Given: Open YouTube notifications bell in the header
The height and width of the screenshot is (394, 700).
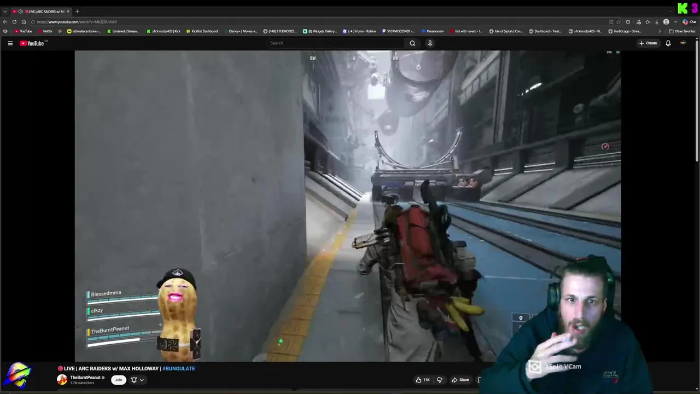Looking at the screenshot, I should coord(668,43).
